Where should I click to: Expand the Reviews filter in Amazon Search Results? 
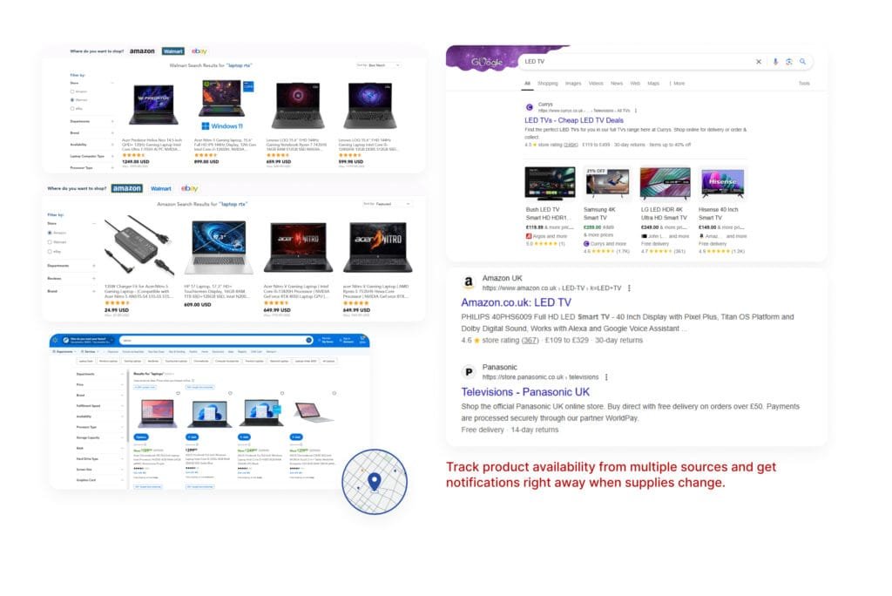point(71,278)
